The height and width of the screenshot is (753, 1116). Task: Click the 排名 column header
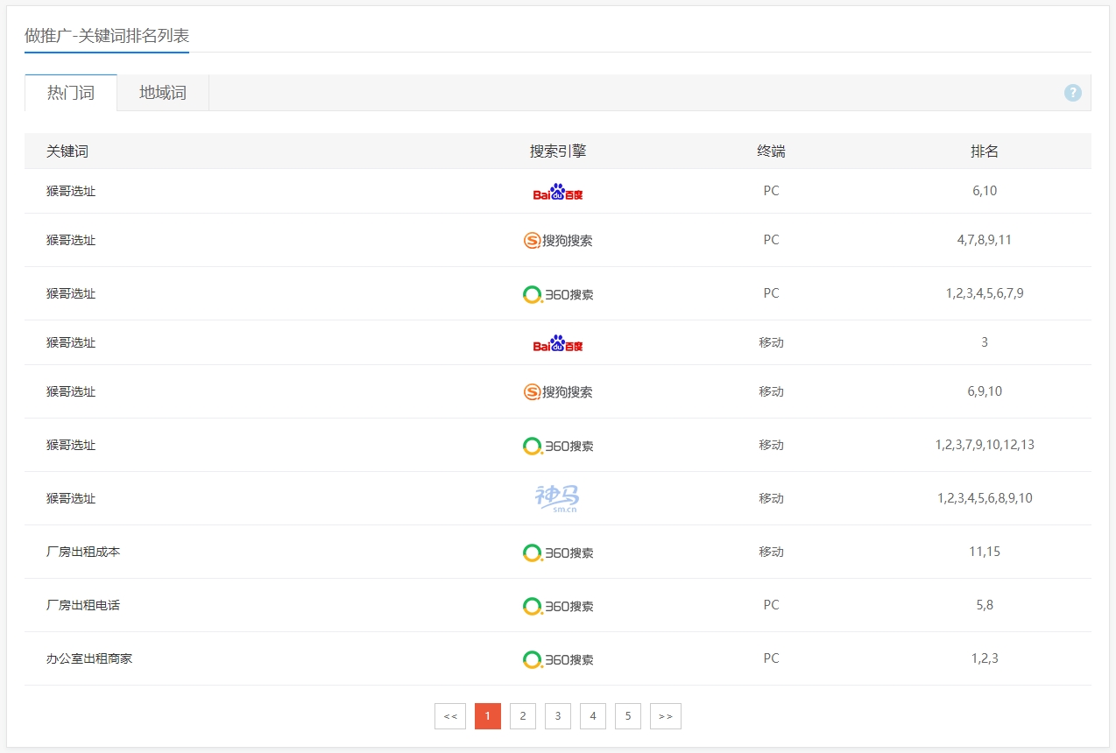click(x=985, y=151)
